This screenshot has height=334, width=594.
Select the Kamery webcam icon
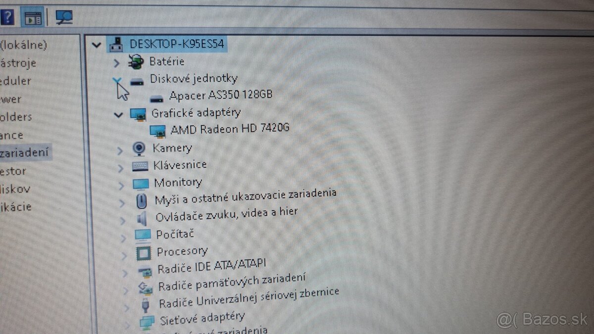coord(139,148)
